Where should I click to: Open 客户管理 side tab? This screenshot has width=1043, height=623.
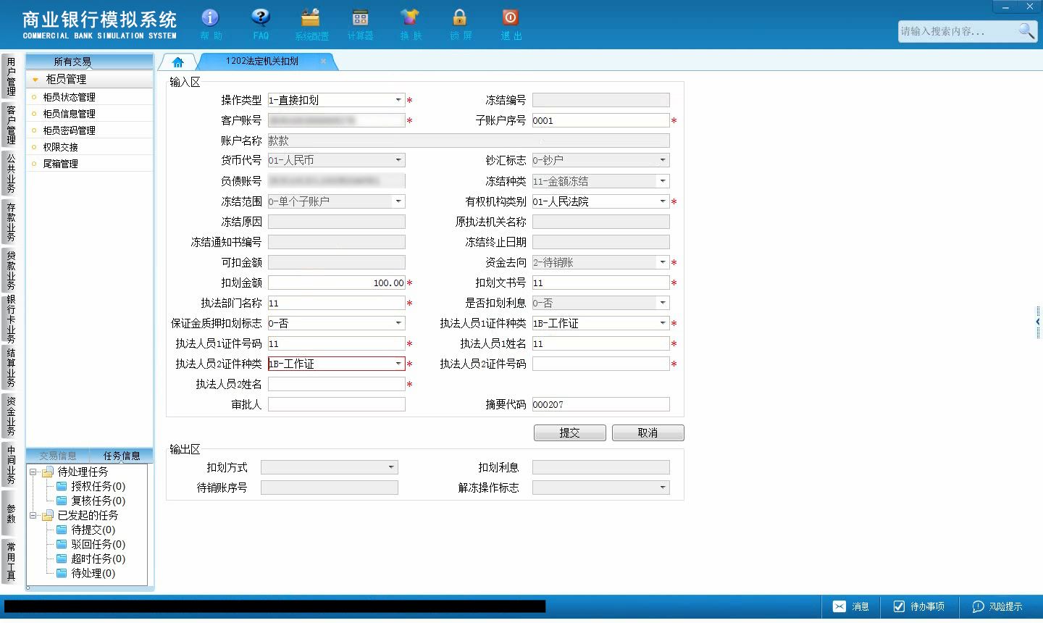11,125
